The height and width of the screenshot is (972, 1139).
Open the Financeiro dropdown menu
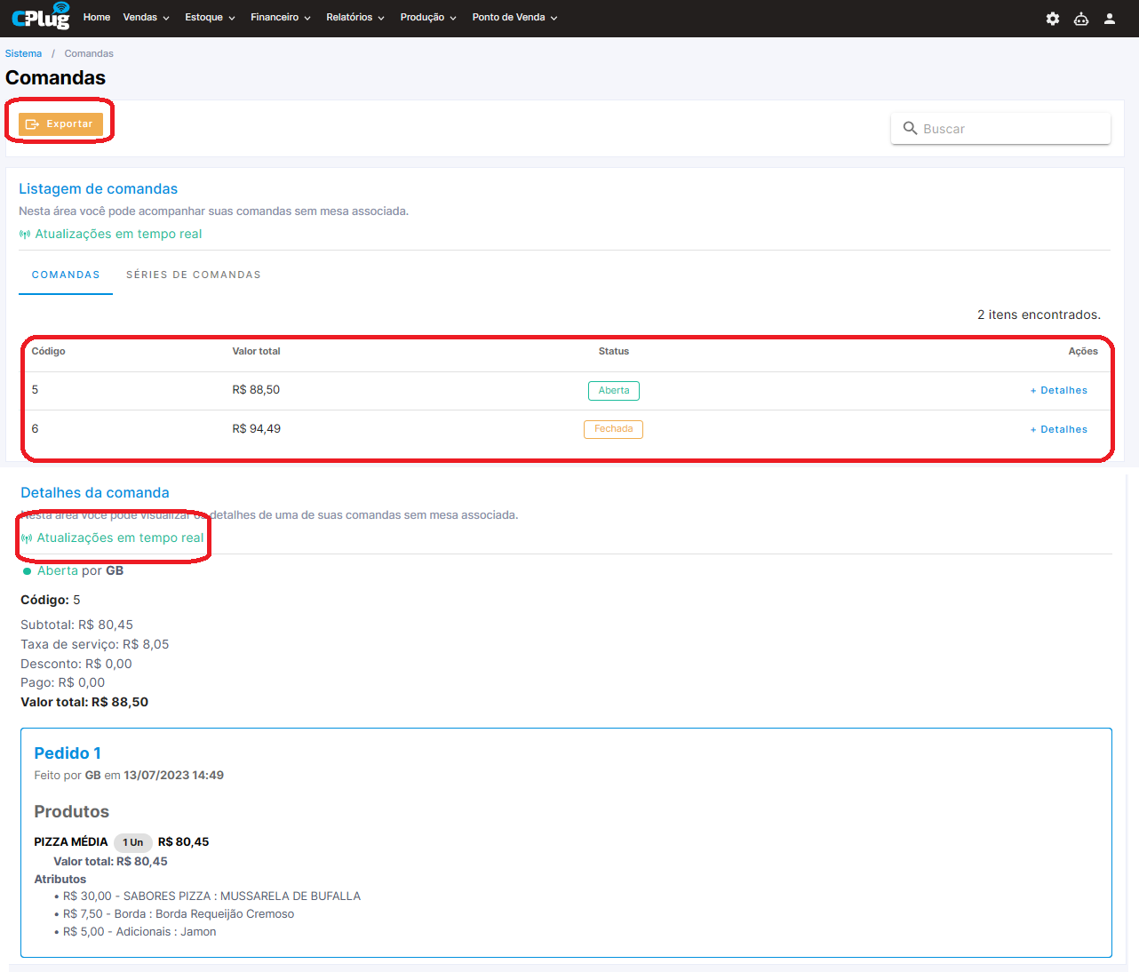coord(280,18)
